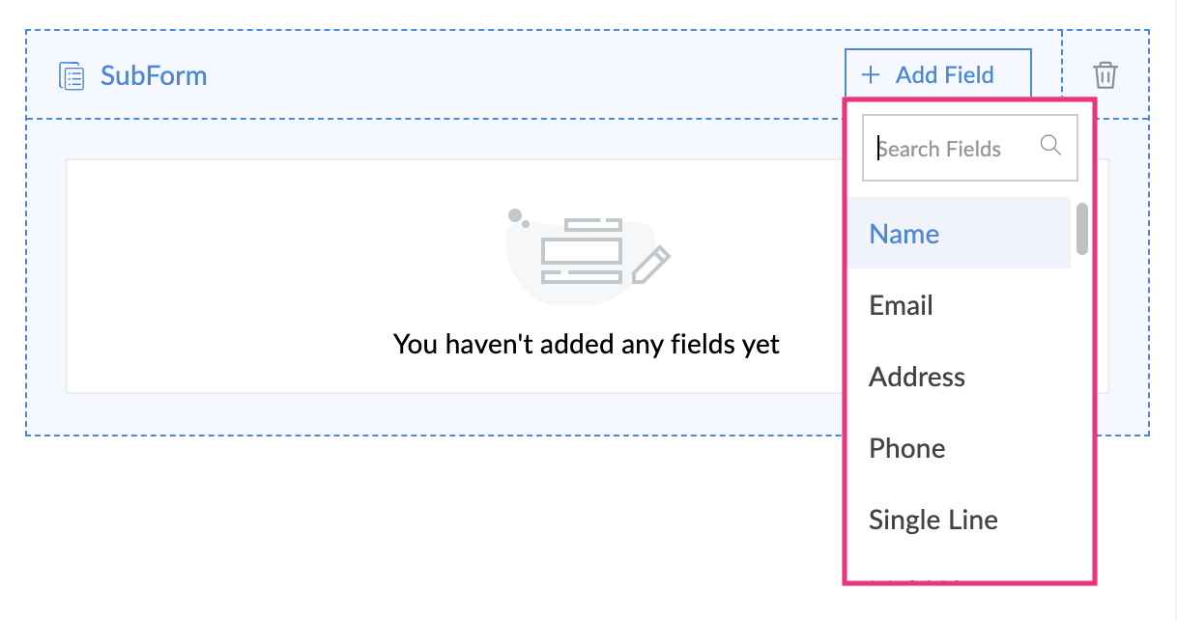Click the "You haven't added any fields yet" message
The width and height of the screenshot is (1177, 620).
click(x=587, y=344)
